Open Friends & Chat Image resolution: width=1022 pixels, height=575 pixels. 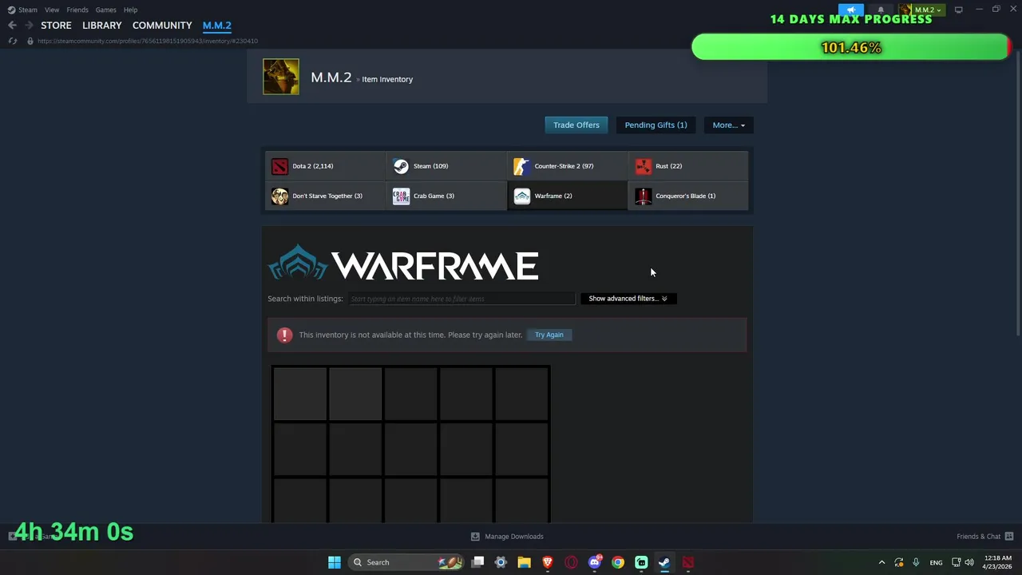click(x=985, y=537)
